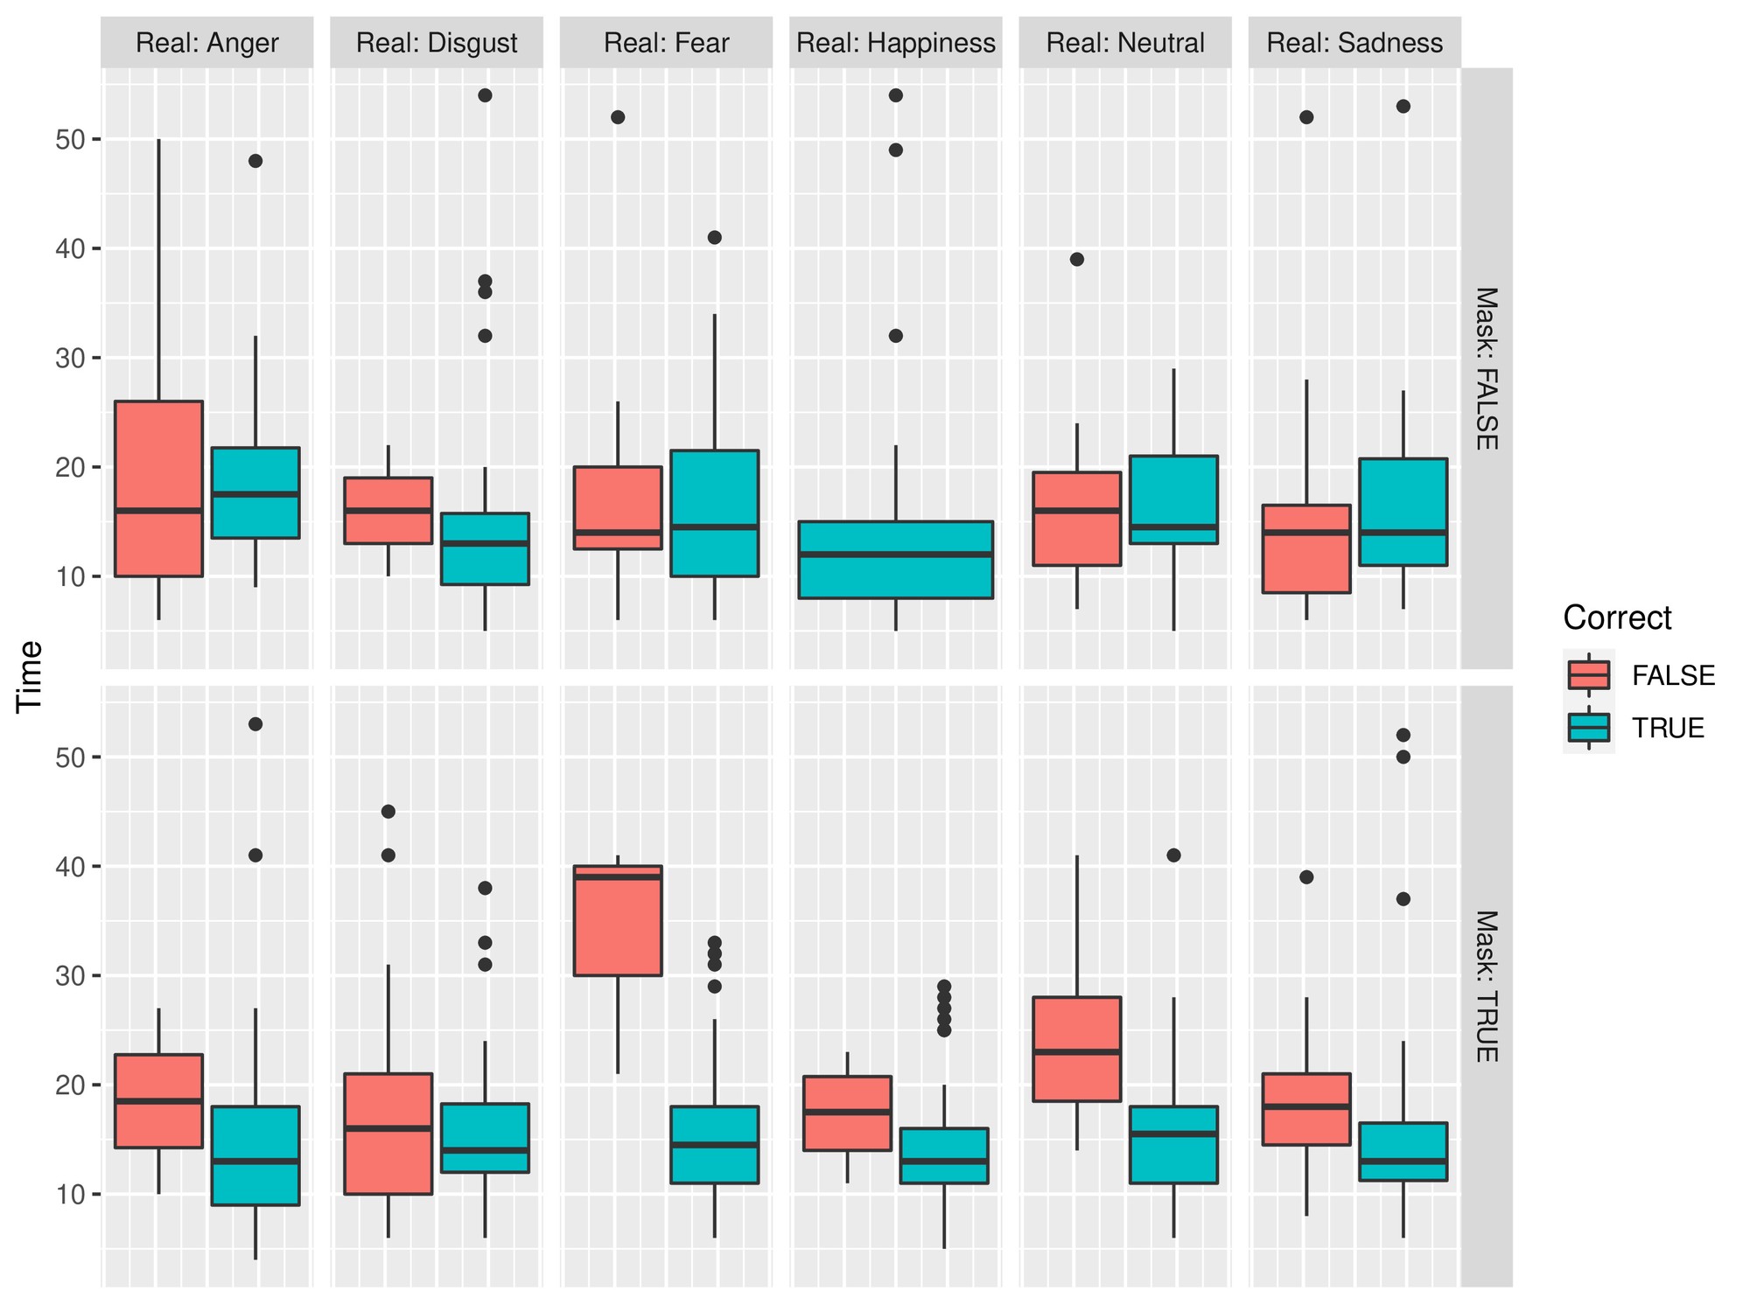Click the Neutral outlier point in Mask FALSE row
The width and height of the screenshot is (1750, 1312).
pos(1077,259)
